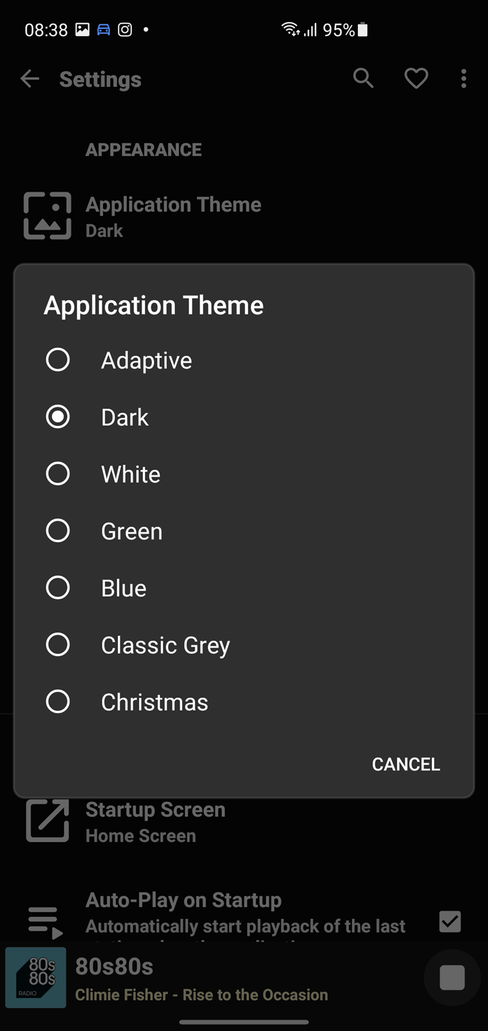
Task: Tap the Auto-Play playlist icon
Action: click(x=46, y=921)
